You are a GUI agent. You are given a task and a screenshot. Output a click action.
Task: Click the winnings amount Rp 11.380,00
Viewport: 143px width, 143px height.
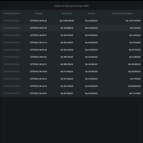[135, 57]
